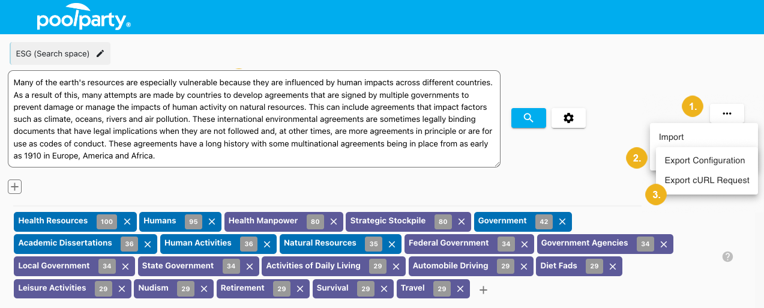Click the ESG (Search space) label
Screen dimensions: 764x308
click(x=53, y=53)
